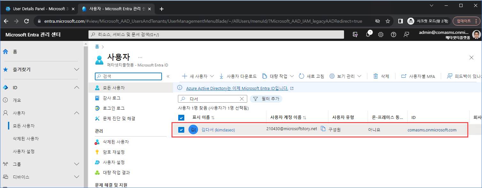This screenshot has width=482, height=188.
Task: Click the admin account avatar picture
Action: (476, 35)
